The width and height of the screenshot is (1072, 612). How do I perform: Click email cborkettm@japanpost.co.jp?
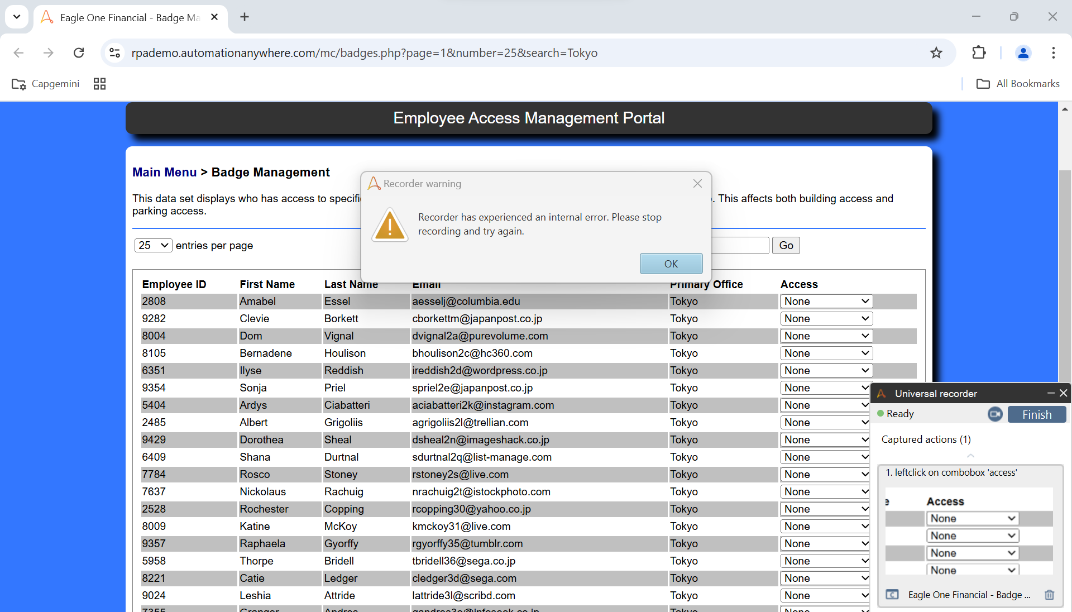[x=477, y=319]
